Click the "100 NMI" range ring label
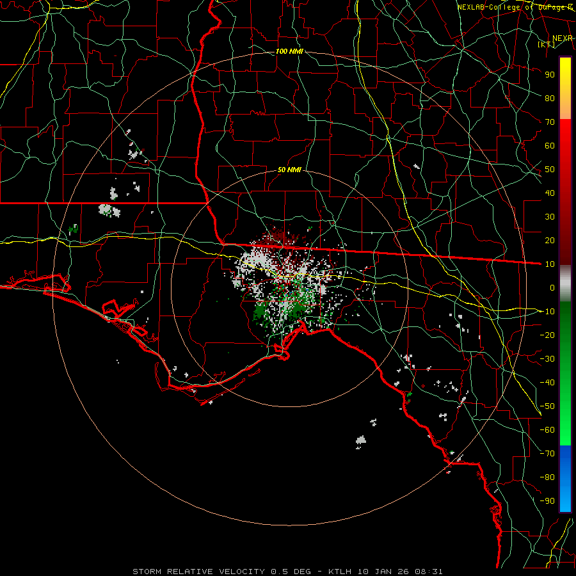576x576 pixels. [289, 51]
